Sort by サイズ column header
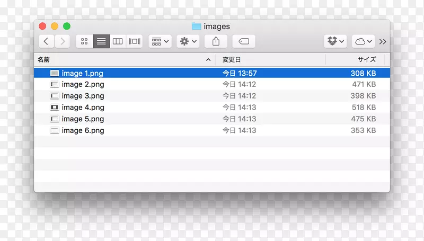The height and width of the screenshot is (241, 424). (x=355, y=59)
